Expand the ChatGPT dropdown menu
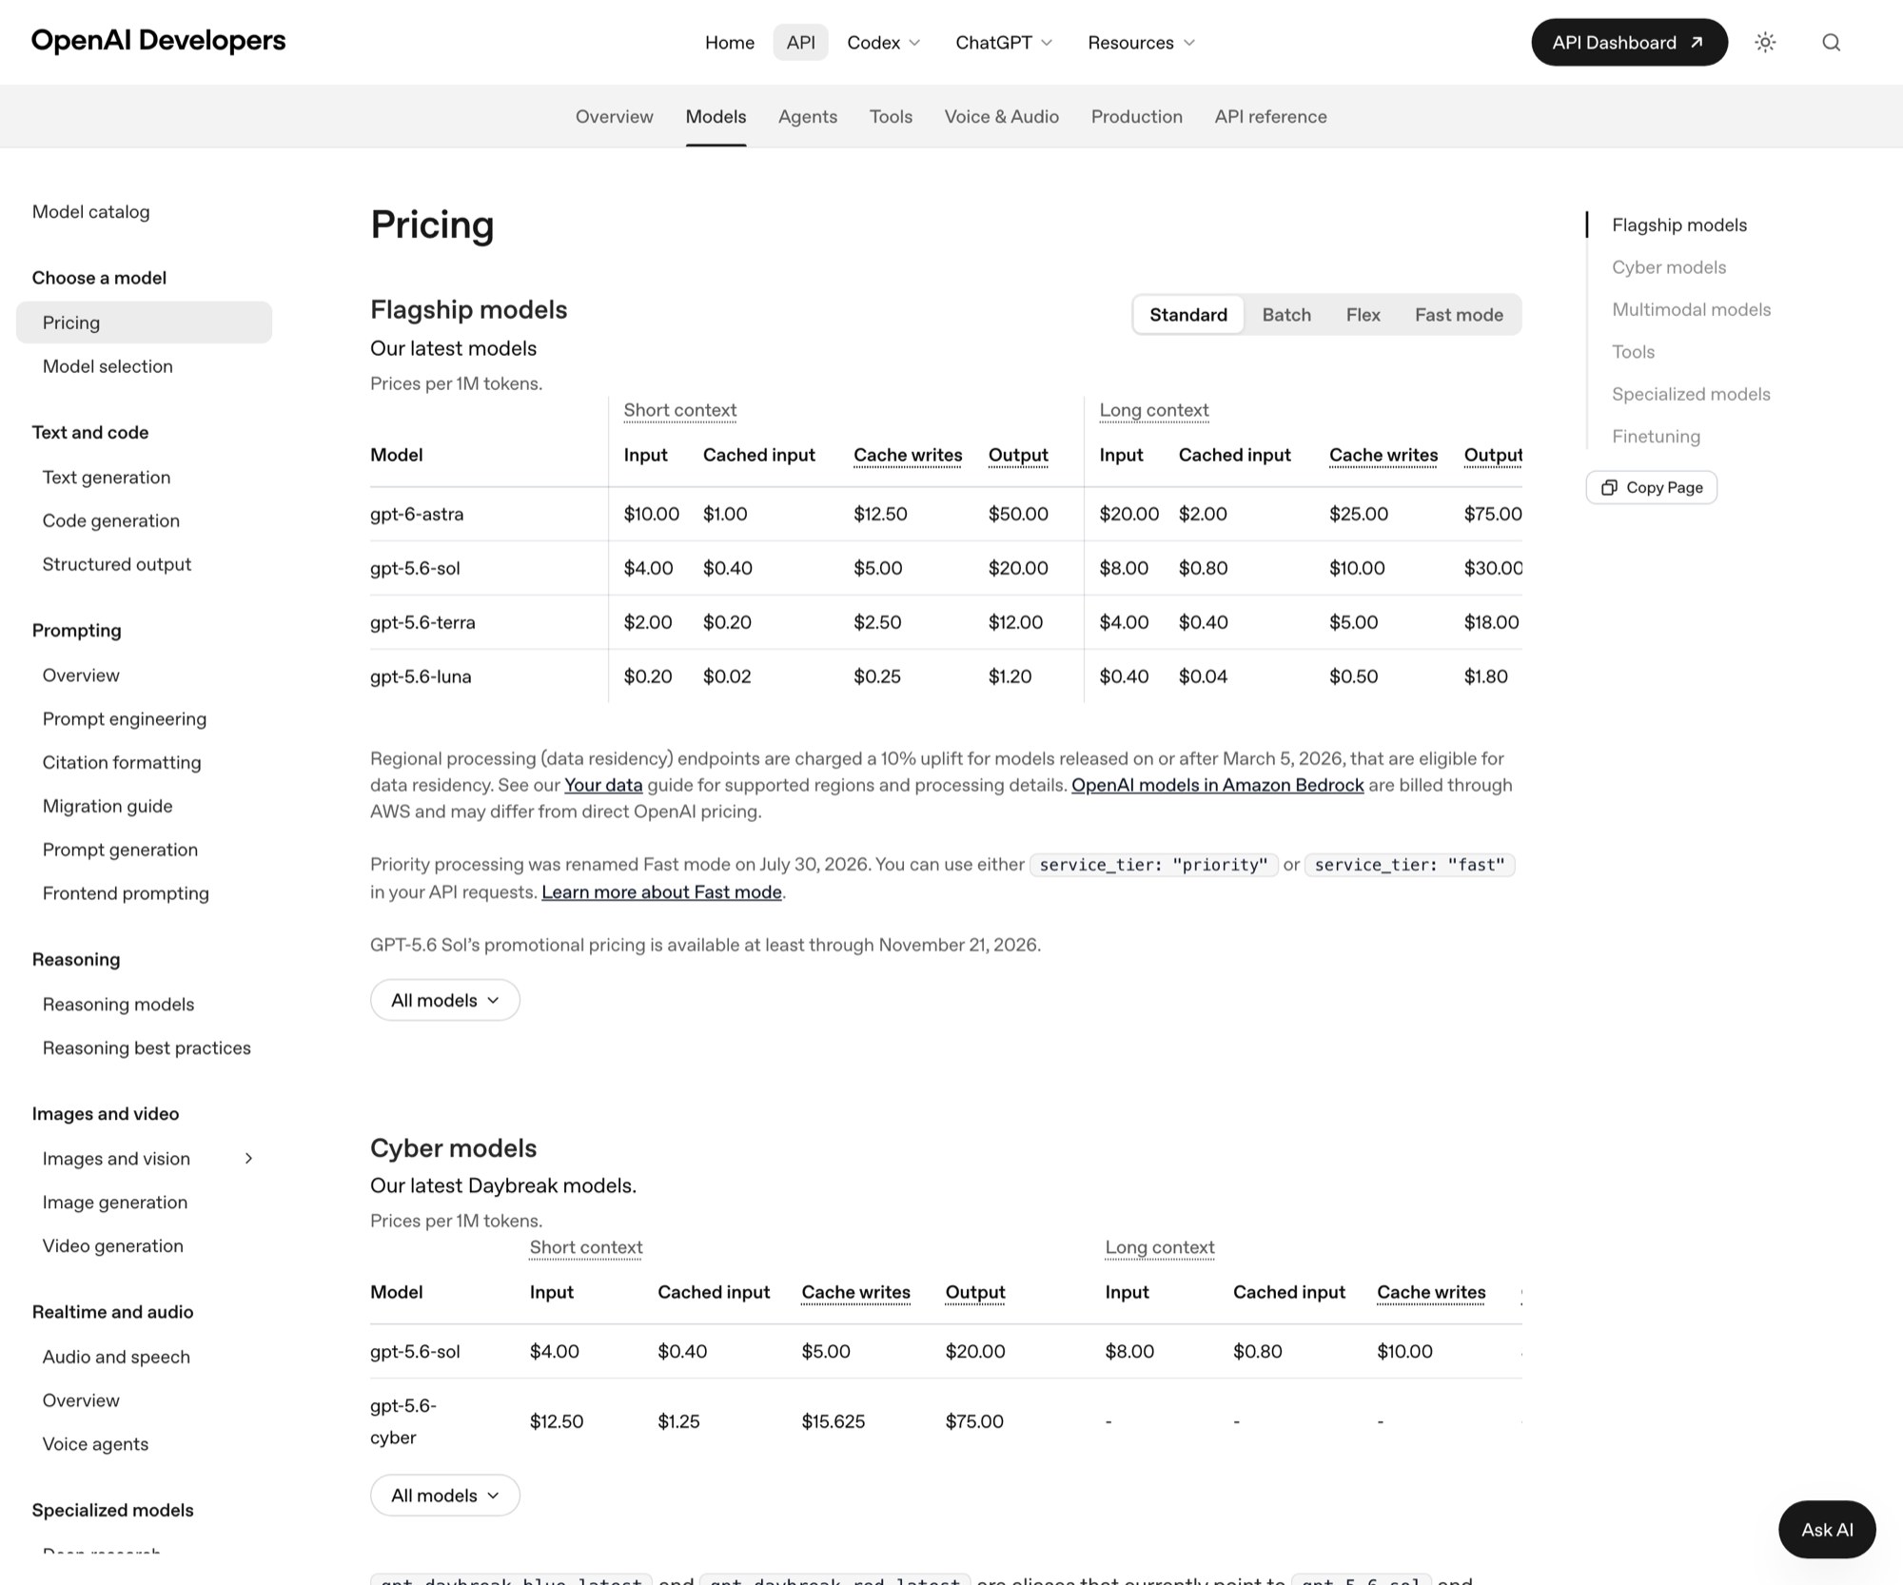Screen dimensions: 1903x1585 pos(1004,42)
